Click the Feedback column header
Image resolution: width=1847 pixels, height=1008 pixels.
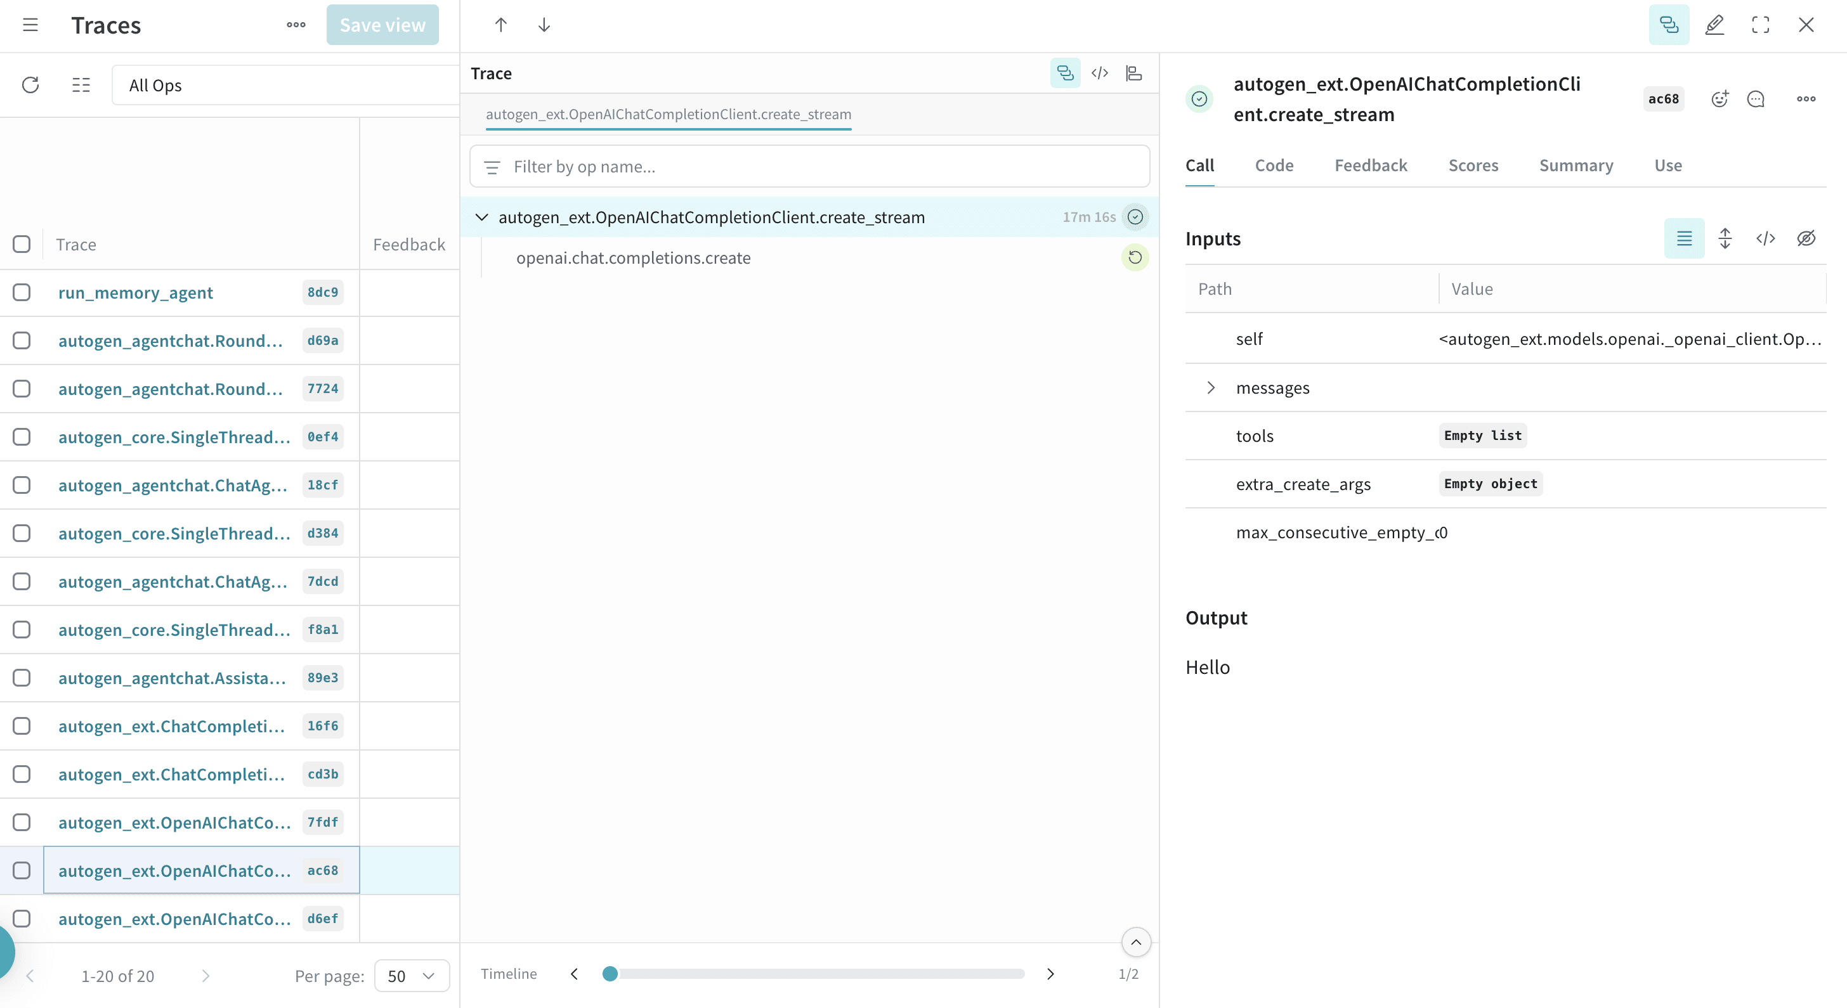tap(408, 244)
